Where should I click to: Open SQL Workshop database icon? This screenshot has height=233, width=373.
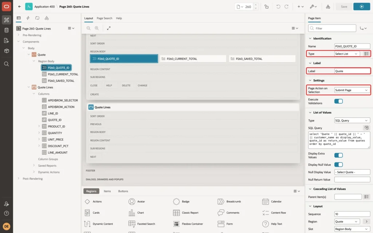tap(7, 30)
